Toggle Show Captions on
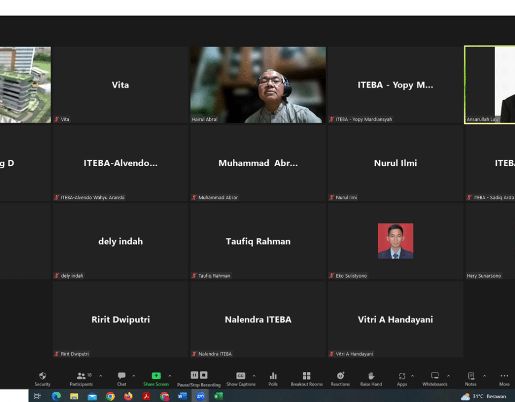The image size is (515, 402). (x=241, y=376)
